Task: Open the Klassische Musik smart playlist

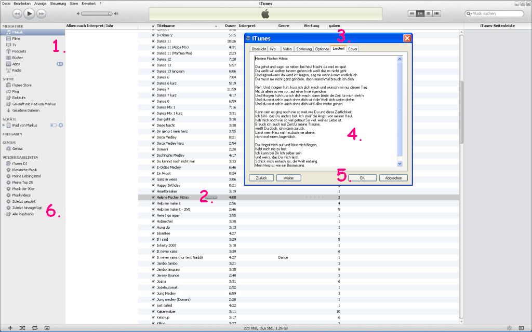Action: click(24, 170)
